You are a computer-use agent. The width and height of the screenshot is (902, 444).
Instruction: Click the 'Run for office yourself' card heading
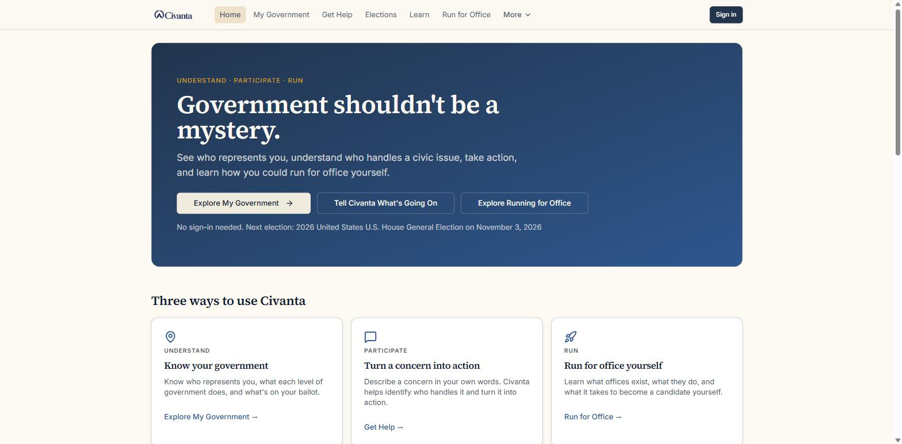(613, 366)
